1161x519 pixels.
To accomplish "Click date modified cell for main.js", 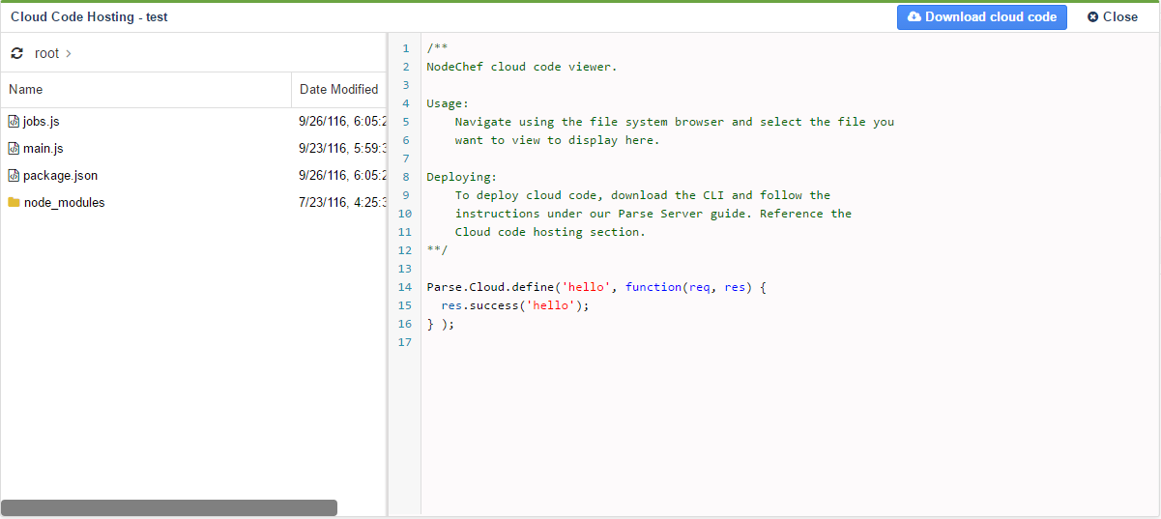I will pos(342,149).
